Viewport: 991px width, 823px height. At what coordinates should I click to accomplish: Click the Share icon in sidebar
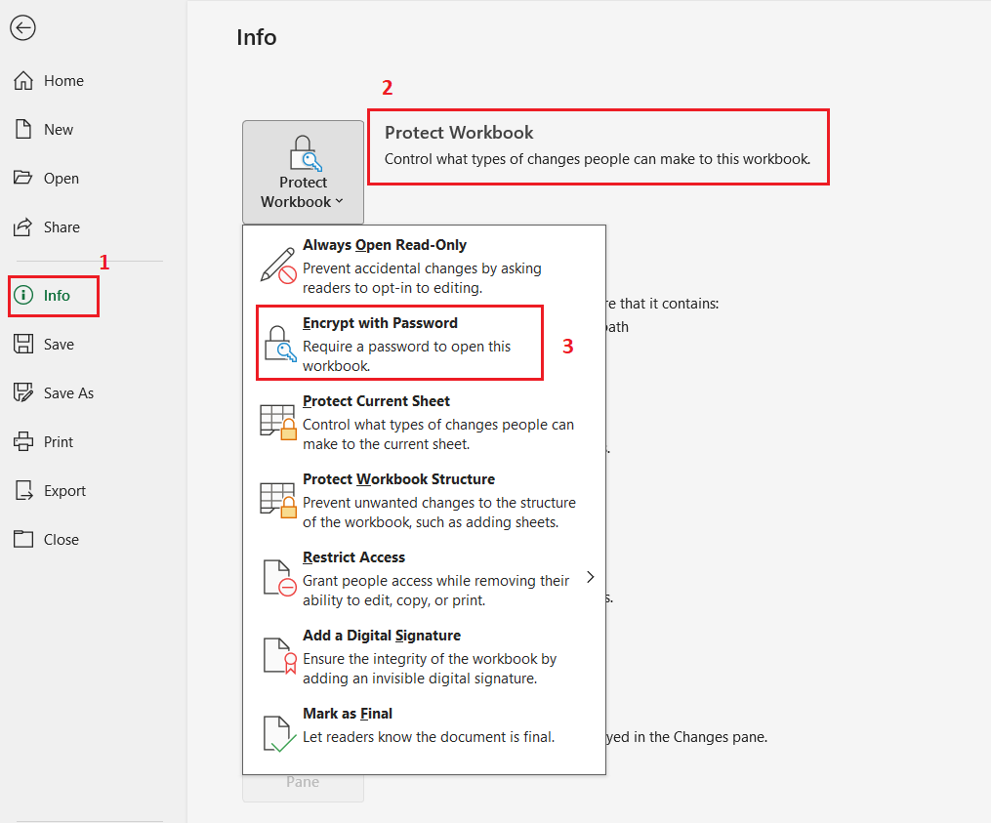coord(23,227)
